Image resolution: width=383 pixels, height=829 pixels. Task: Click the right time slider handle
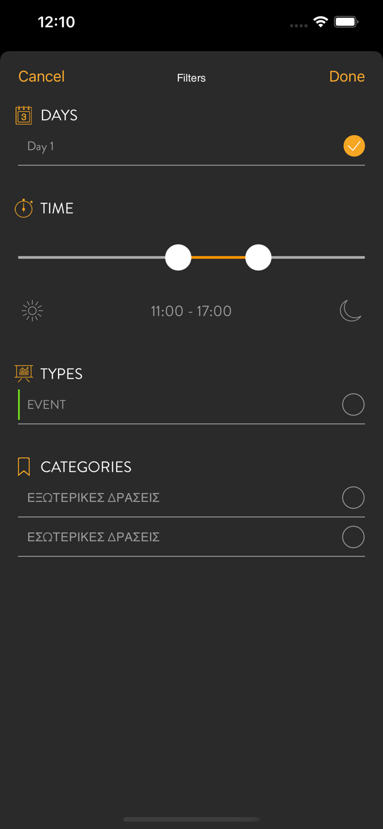click(258, 258)
